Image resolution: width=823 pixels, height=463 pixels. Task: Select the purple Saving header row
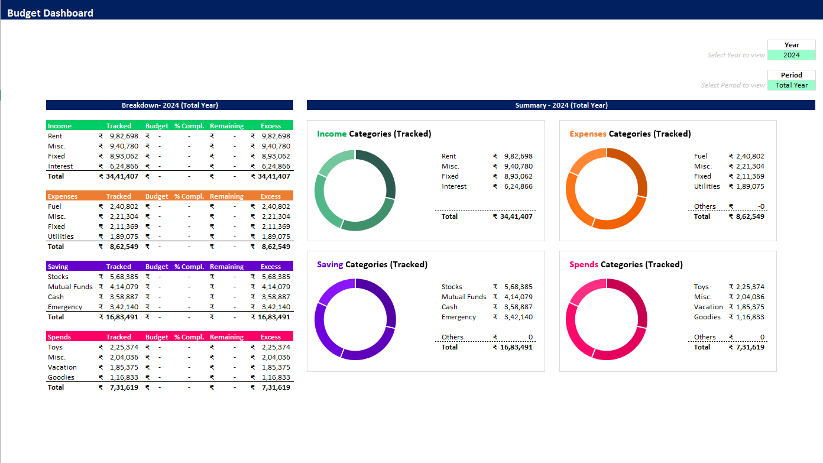click(170, 266)
